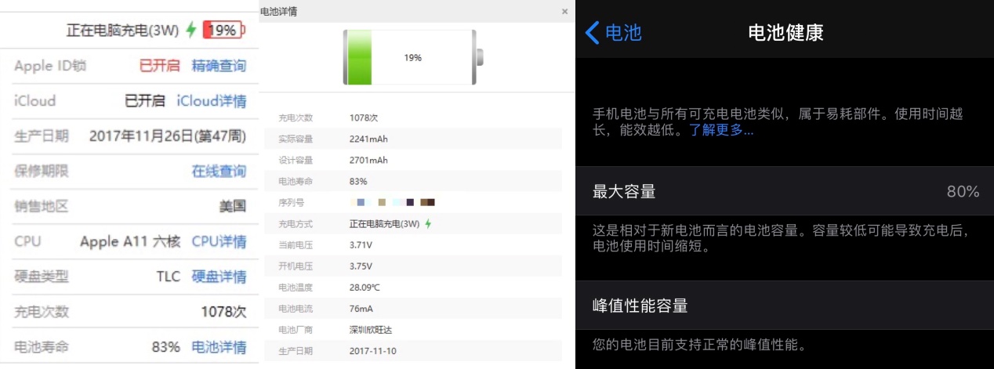The height and width of the screenshot is (369, 994).
Task: Click the 电池详情 dialog title
Action: tap(278, 12)
